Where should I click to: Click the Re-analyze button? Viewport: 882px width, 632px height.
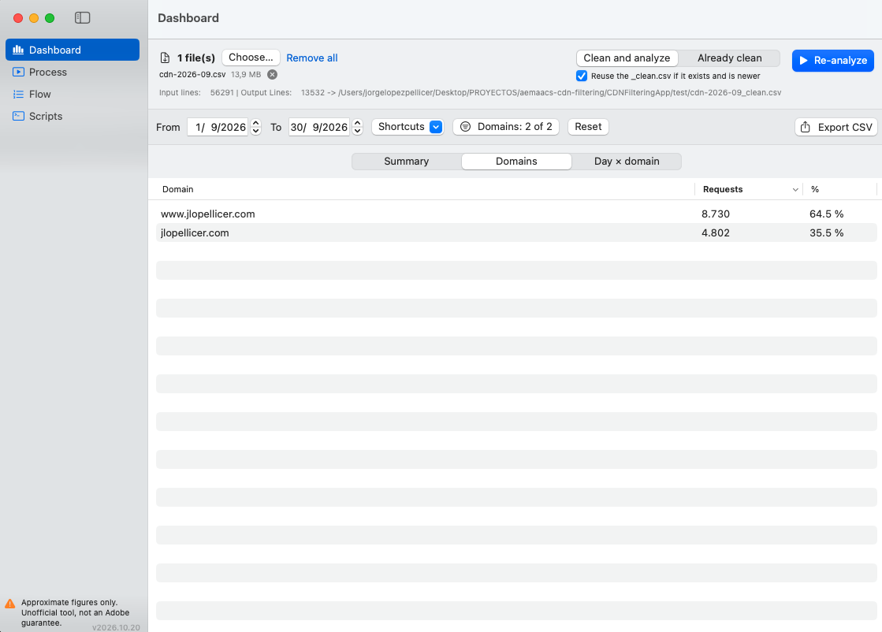click(832, 60)
